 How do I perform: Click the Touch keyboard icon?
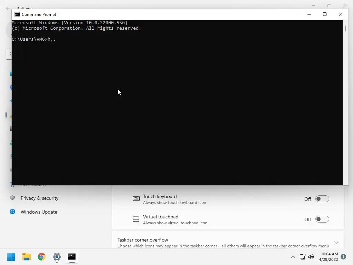pos(136,198)
